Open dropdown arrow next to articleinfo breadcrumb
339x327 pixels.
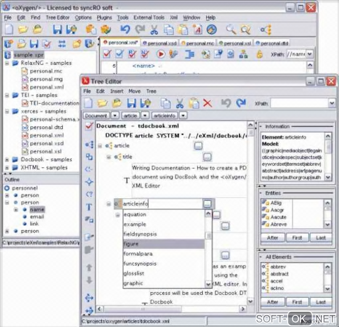point(183,116)
